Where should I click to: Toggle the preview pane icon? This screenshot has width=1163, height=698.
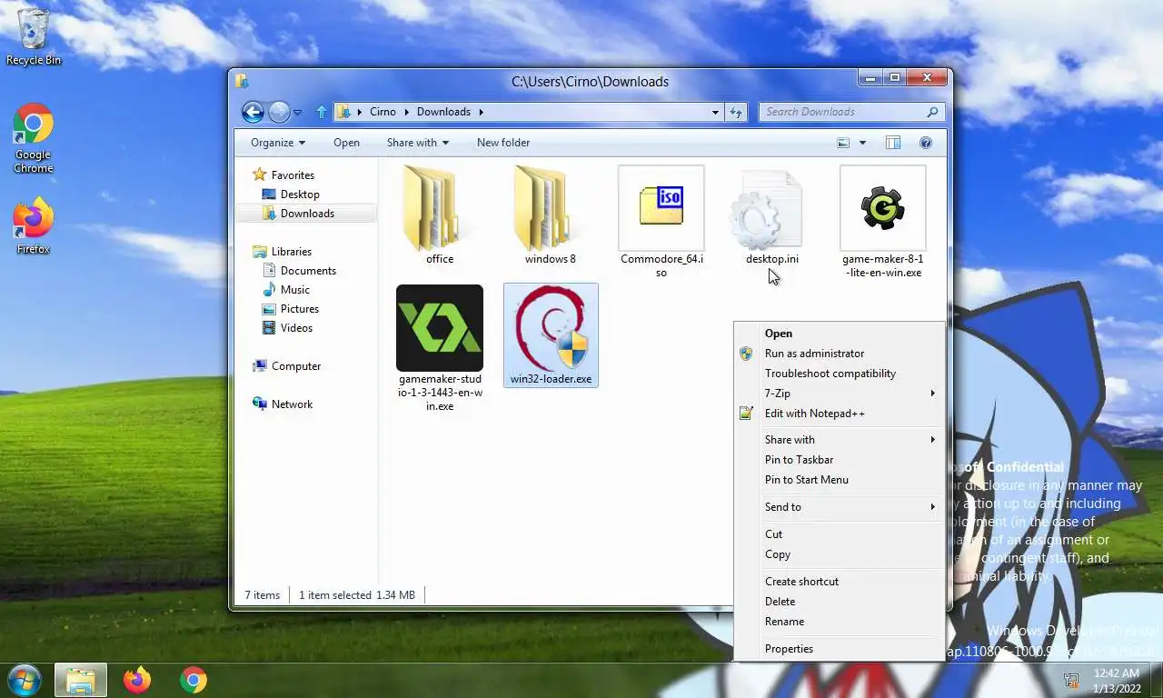click(893, 143)
